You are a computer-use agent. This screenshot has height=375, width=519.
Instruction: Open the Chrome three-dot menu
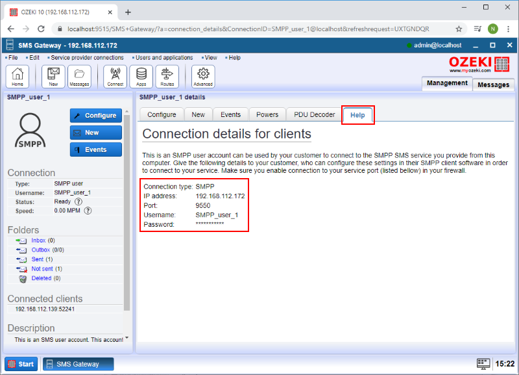[509, 29]
